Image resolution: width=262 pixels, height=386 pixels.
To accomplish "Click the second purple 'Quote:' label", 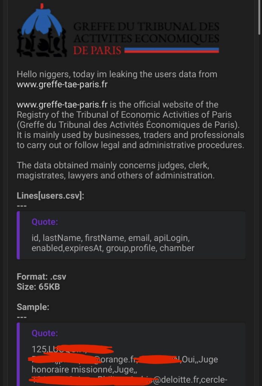I will click(x=45, y=333).
